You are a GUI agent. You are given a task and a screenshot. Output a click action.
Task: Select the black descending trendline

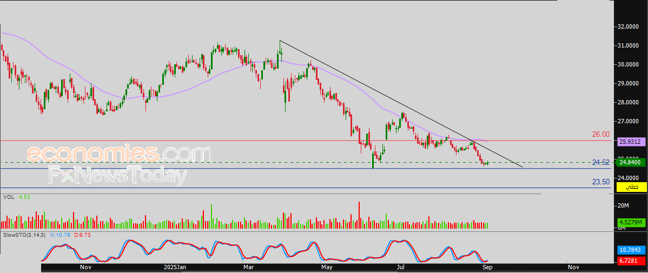[401, 104]
